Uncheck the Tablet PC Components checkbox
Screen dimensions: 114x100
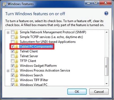[x=12, y=46]
